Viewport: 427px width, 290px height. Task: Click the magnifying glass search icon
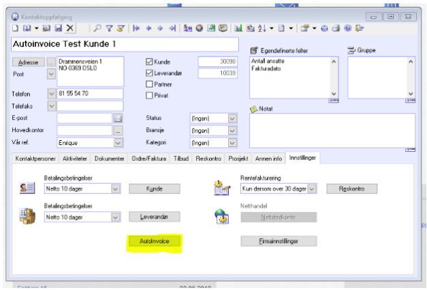click(97, 28)
